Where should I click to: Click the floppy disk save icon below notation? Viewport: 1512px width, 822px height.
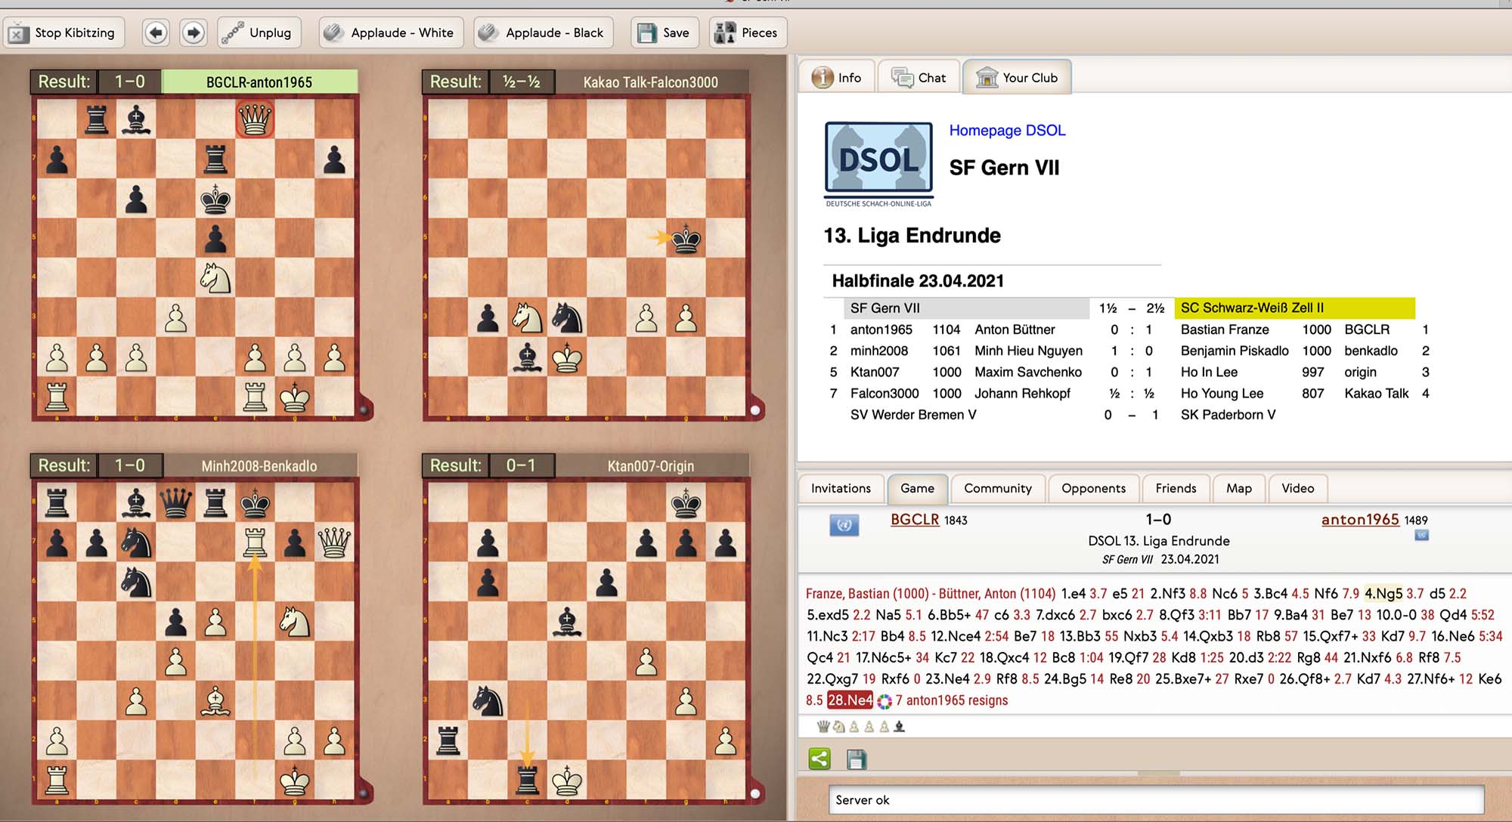857,759
